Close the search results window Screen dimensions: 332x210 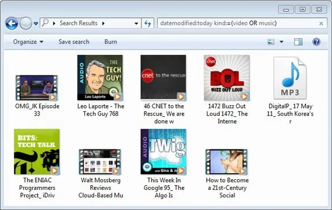[319, 9]
